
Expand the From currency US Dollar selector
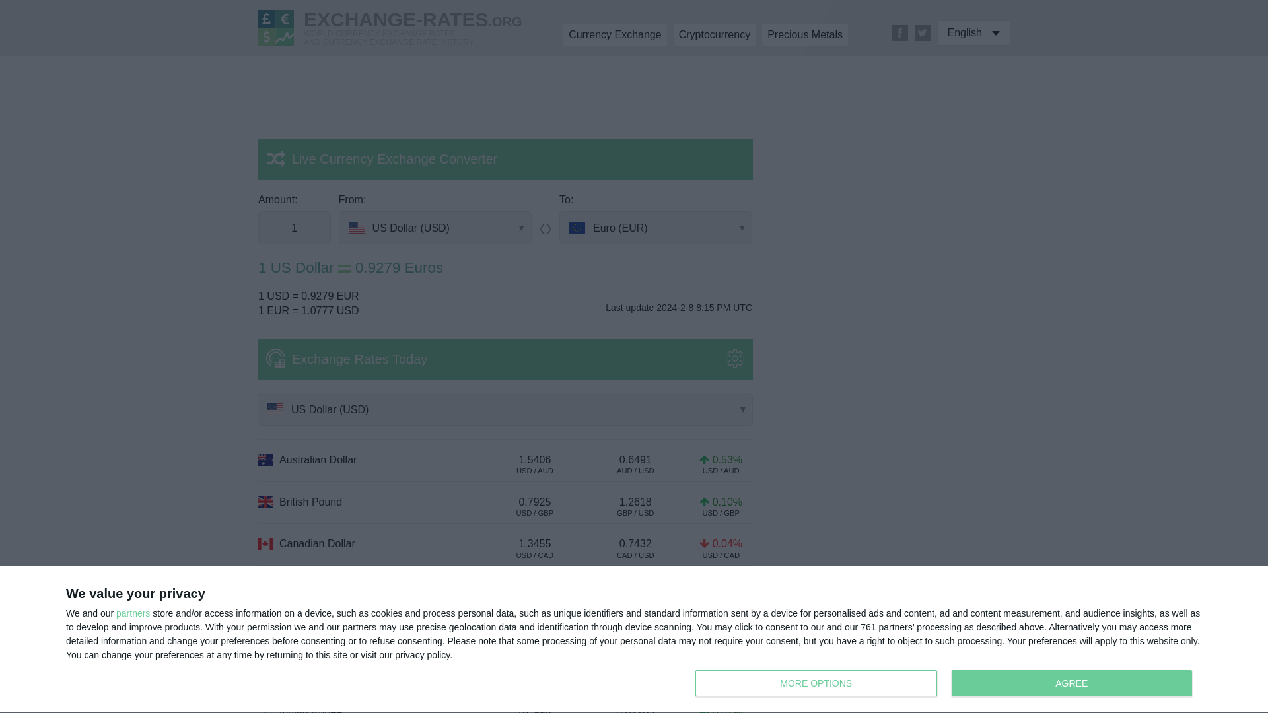pyautogui.click(x=435, y=228)
